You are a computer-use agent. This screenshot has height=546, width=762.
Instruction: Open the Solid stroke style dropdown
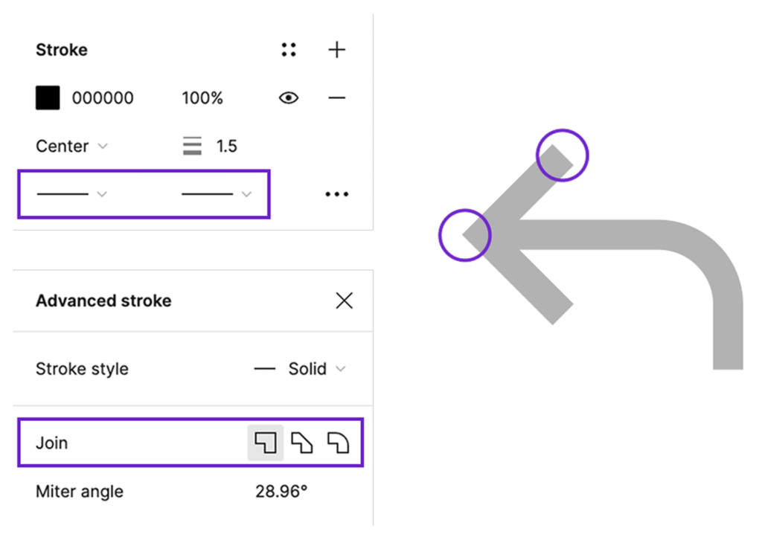pyautogui.click(x=300, y=369)
